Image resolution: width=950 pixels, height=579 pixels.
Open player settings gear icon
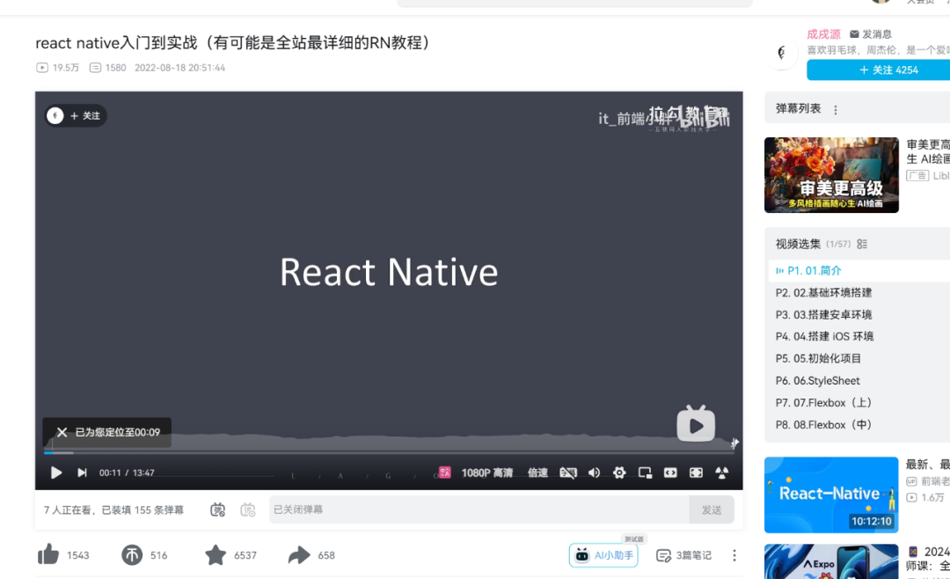[619, 473]
